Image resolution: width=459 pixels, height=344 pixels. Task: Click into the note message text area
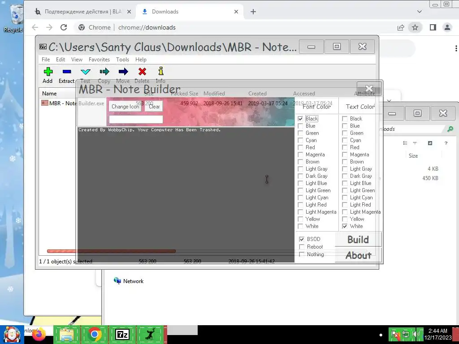tap(186, 194)
